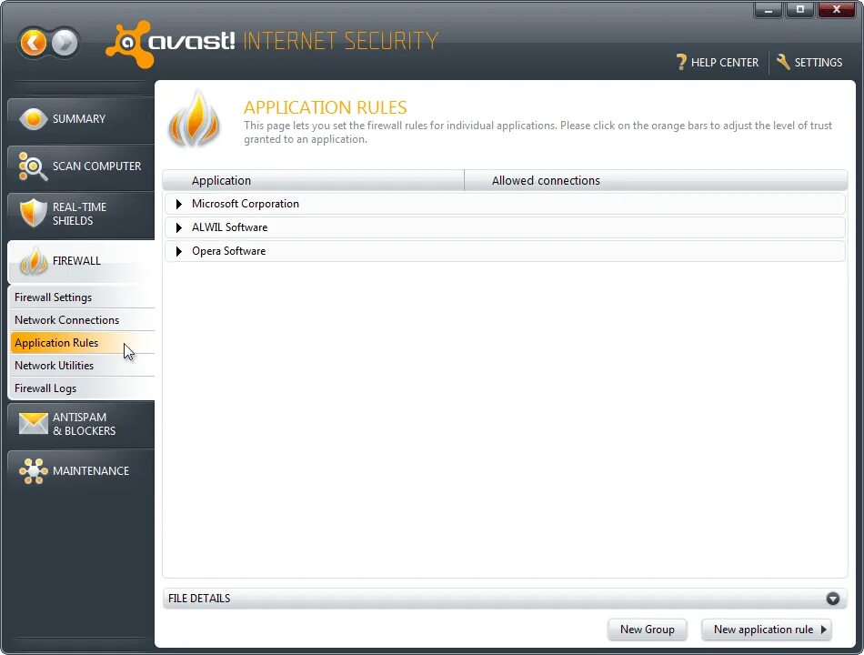Click the New Group button
This screenshot has height=655, width=864.
pos(648,630)
